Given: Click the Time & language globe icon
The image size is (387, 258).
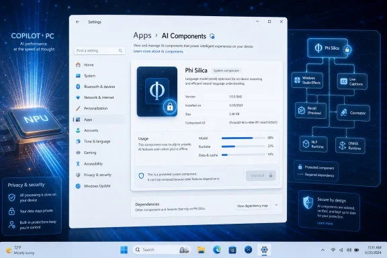Looking at the screenshot, I should [x=78, y=142].
